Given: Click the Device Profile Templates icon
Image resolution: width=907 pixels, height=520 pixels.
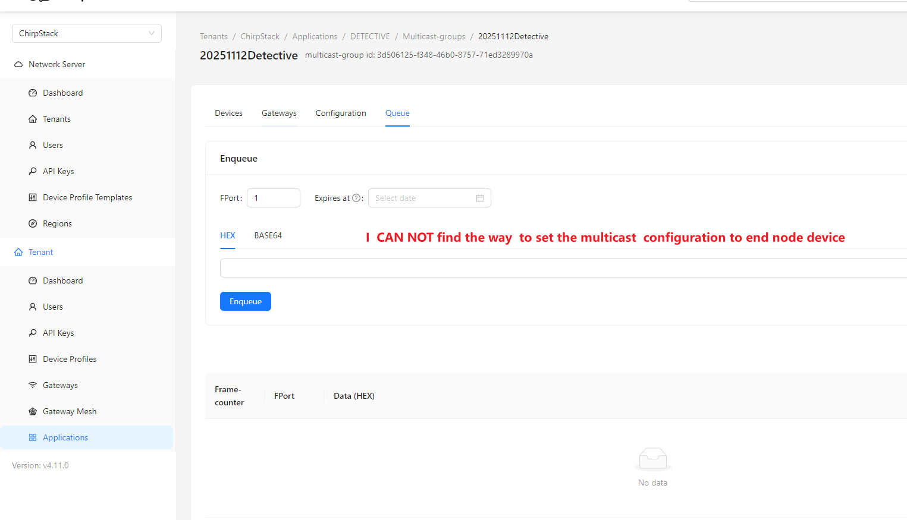Looking at the screenshot, I should [33, 197].
